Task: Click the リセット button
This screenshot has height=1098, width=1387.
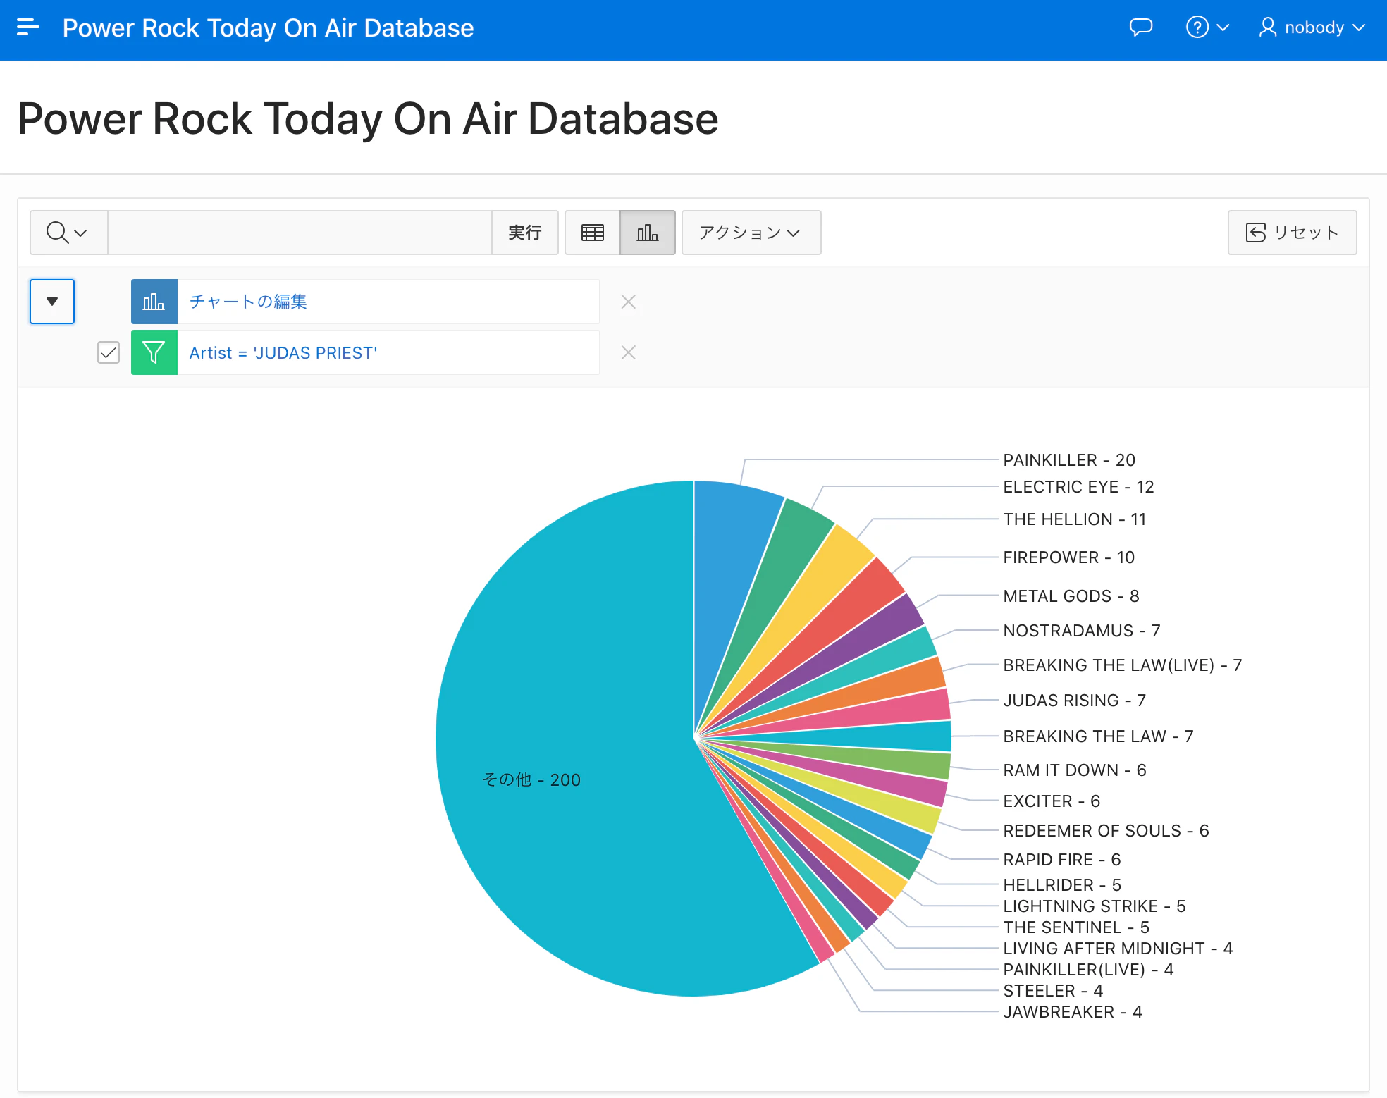Action: (x=1291, y=233)
